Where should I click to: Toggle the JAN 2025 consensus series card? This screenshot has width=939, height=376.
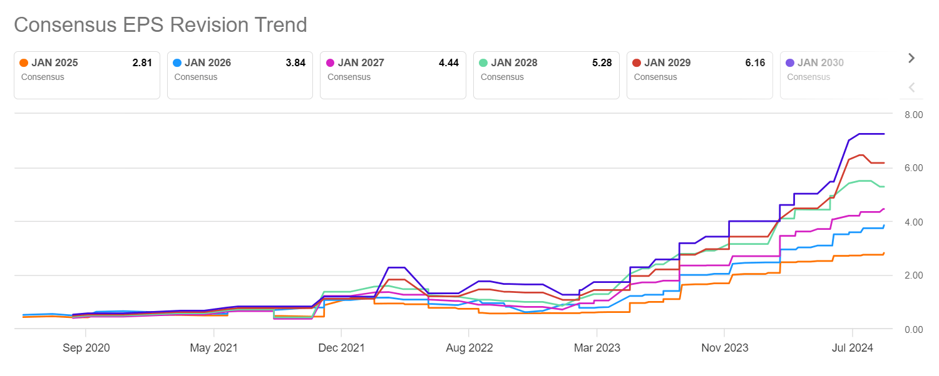[x=87, y=75]
